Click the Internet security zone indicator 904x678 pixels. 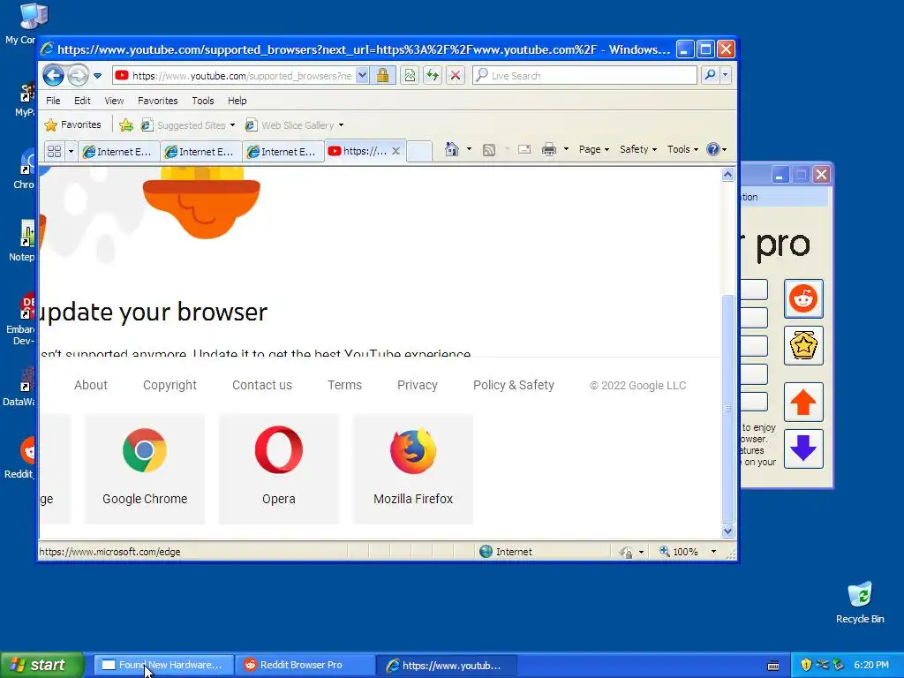pyautogui.click(x=506, y=552)
